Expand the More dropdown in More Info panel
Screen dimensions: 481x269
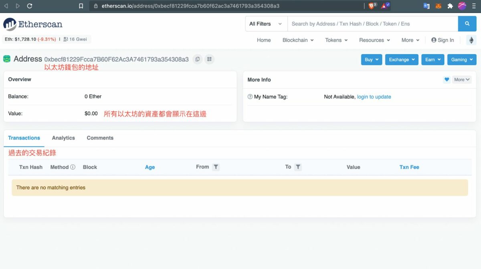pyautogui.click(x=461, y=79)
